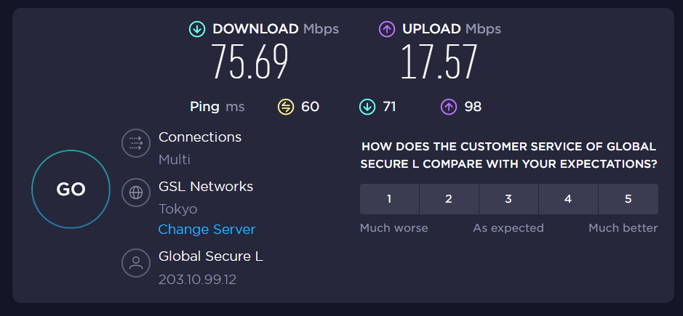Image resolution: width=683 pixels, height=316 pixels.
Task: Rate customer service as 2
Action: [449, 199]
